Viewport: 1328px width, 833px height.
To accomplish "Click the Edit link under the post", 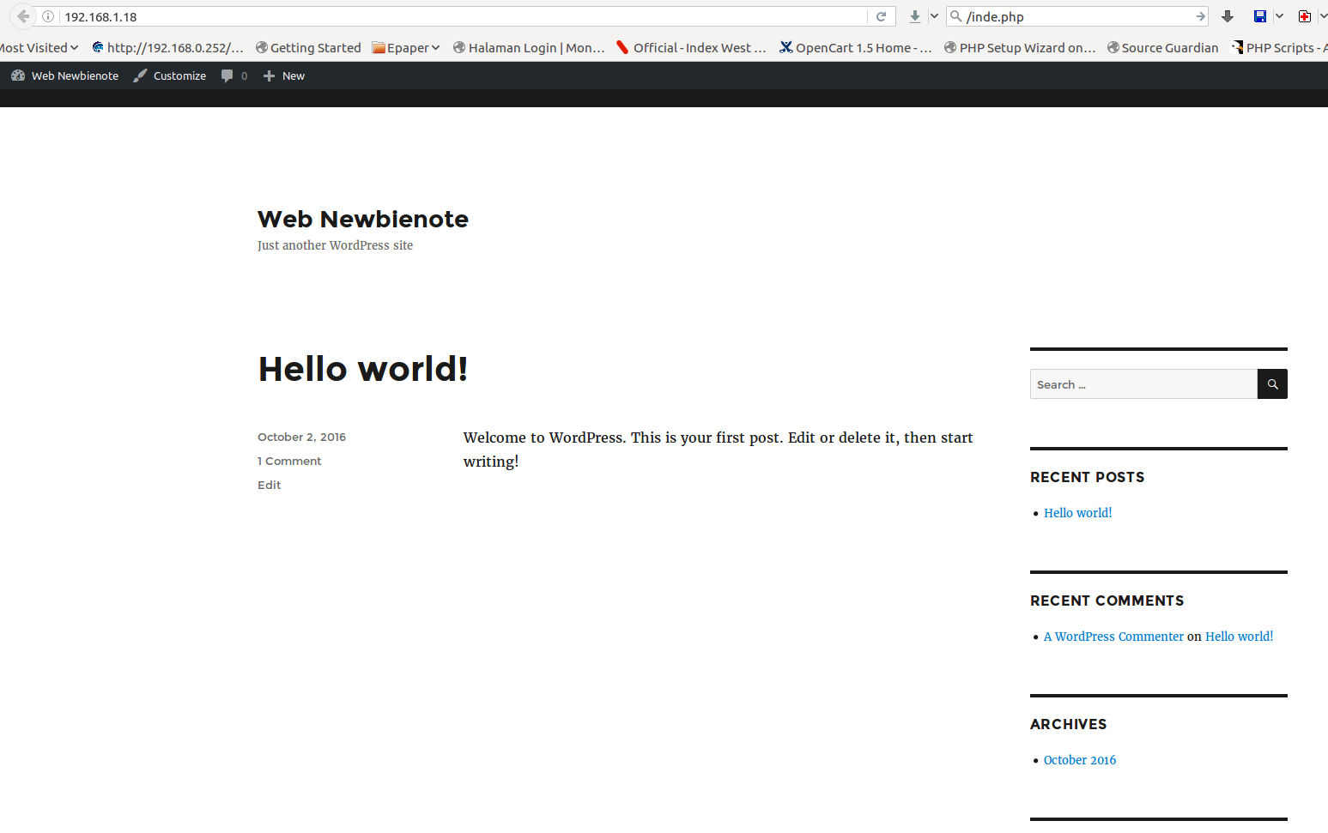I will pos(270,485).
